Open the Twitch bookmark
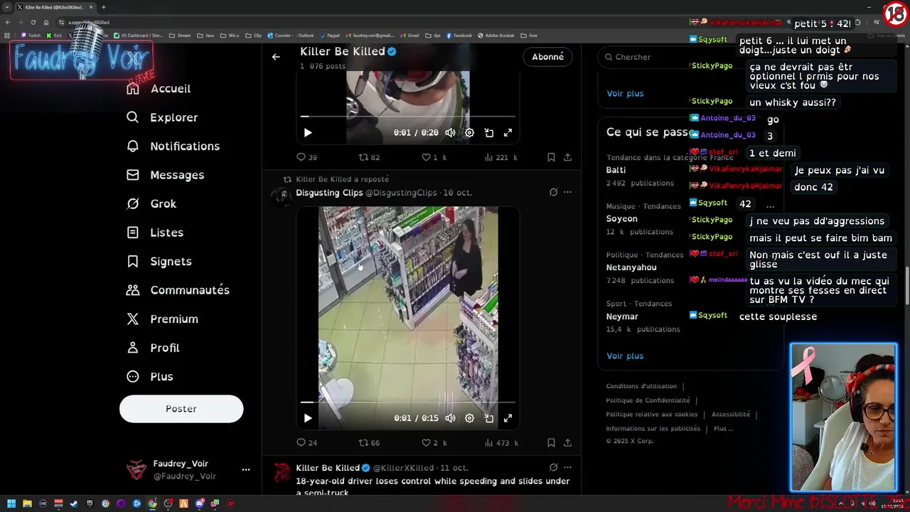This screenshot has height=512, width=910. pos(31,35)
